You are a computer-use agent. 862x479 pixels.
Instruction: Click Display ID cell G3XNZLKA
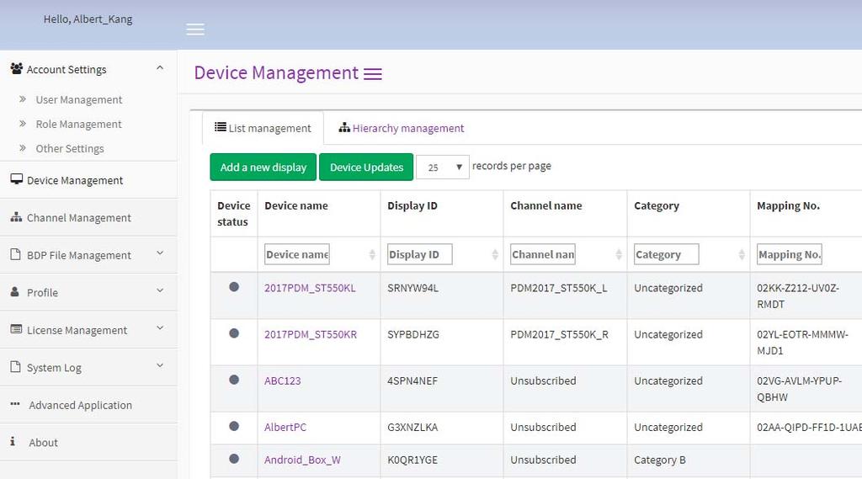(412, 427)
